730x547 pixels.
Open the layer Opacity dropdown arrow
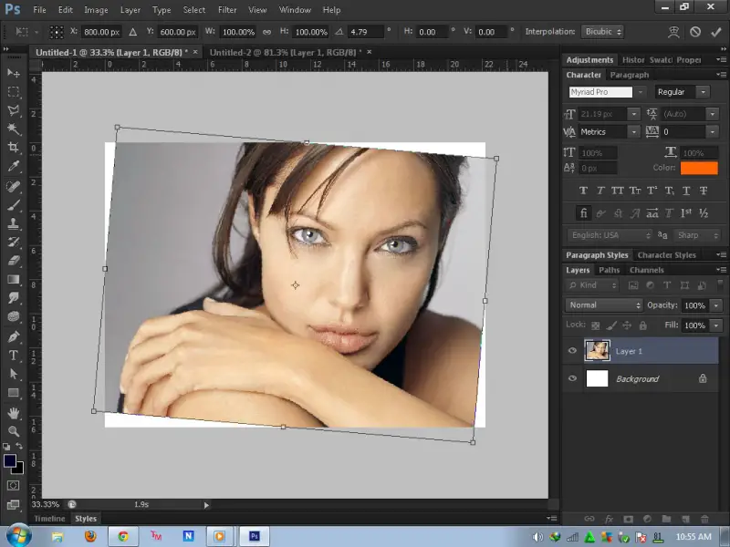tap(716, 305)
